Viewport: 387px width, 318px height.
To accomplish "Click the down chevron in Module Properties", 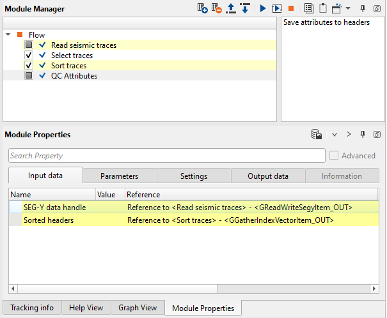I will 334,135.
